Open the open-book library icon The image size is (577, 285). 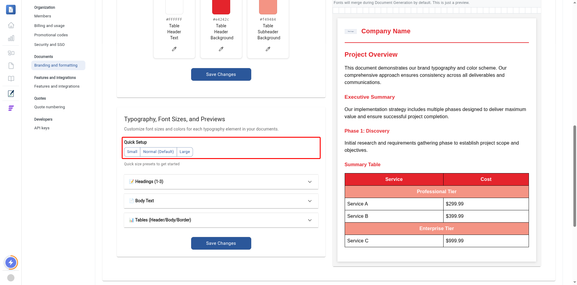[11, 79]
